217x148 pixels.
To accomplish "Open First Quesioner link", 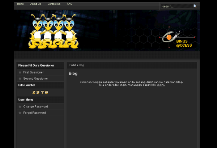I will pyautogui.click(x=33, y=72).
